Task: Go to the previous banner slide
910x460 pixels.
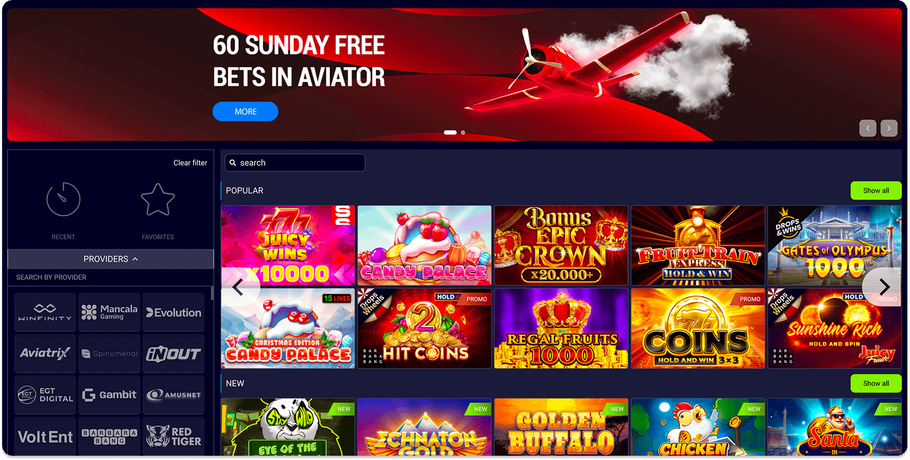Action: point(868,128)
